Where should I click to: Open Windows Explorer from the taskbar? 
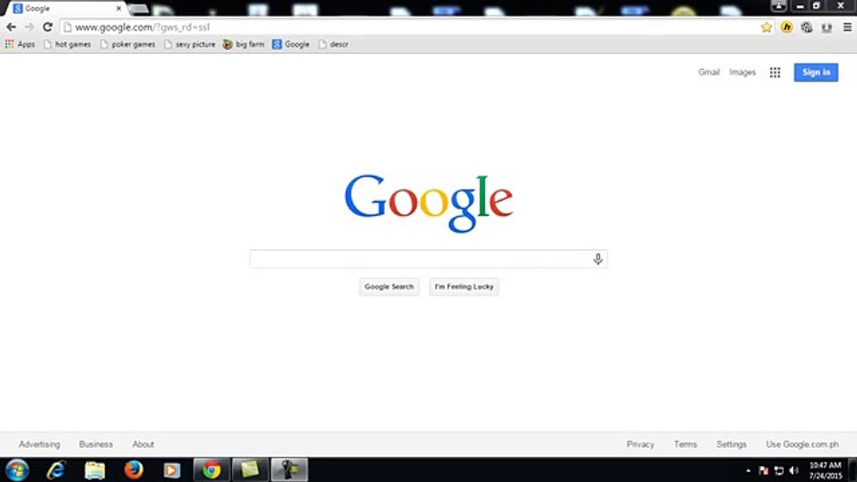click(95, 470)
